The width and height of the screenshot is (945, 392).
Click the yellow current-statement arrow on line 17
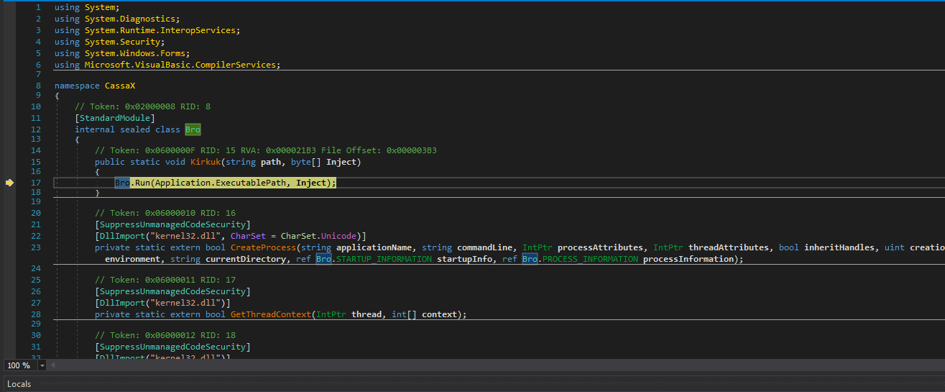click(x=9, y=183)
